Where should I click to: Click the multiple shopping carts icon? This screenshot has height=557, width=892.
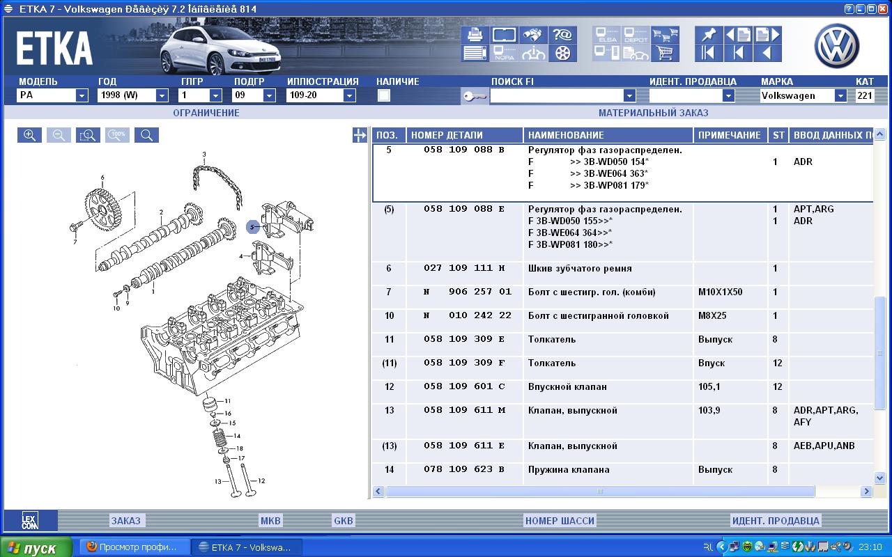pos(665,35)
